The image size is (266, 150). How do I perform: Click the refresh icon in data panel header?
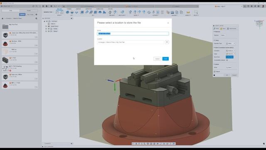pyautogui.click(x=33, y=6)
